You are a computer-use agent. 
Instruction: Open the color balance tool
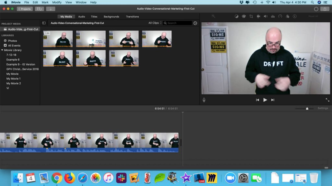(236, 16)
